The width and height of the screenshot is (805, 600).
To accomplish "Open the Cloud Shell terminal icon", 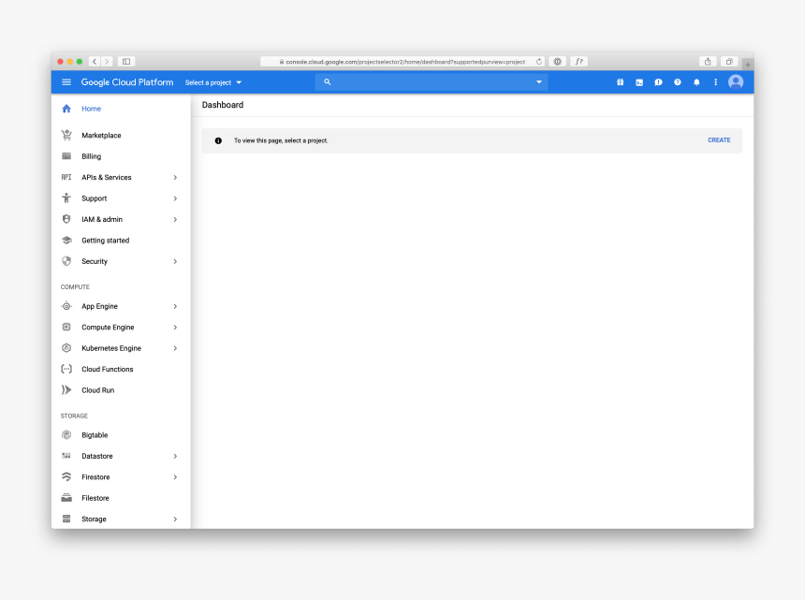I will click(x=639, y=82).
